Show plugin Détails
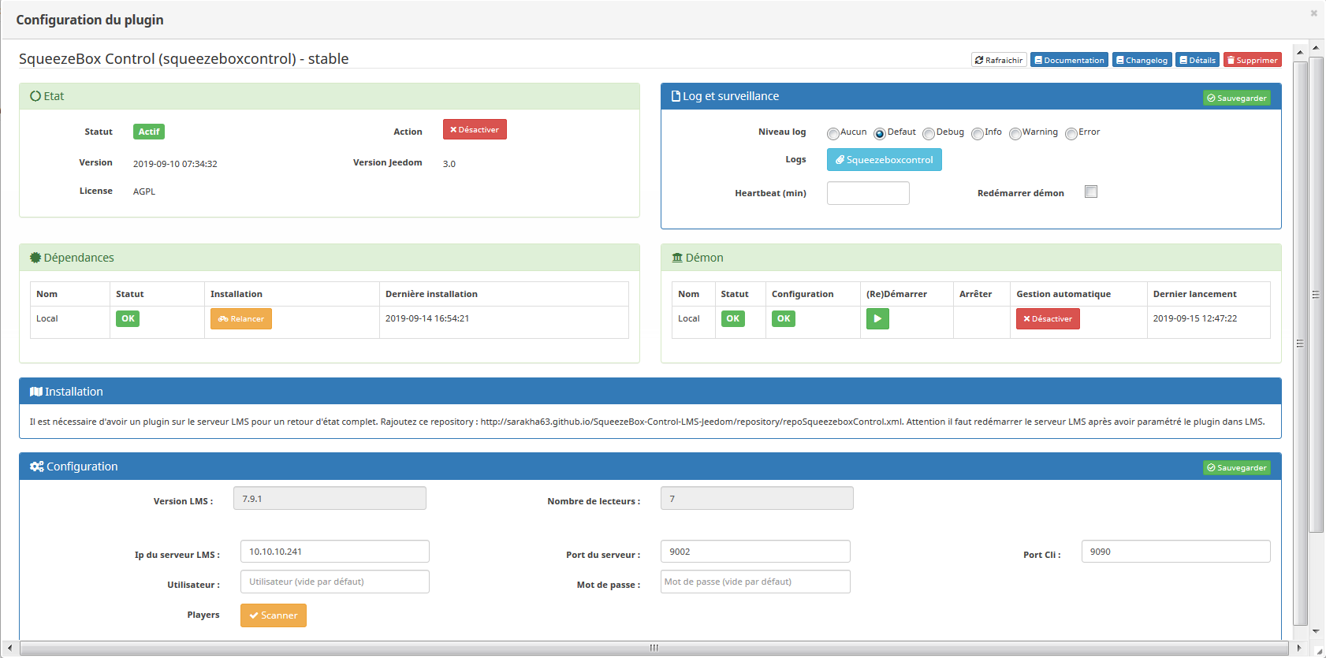The height and width of the screenshot is (658, 1326). pyautogui.click(x=1197, y=60)
